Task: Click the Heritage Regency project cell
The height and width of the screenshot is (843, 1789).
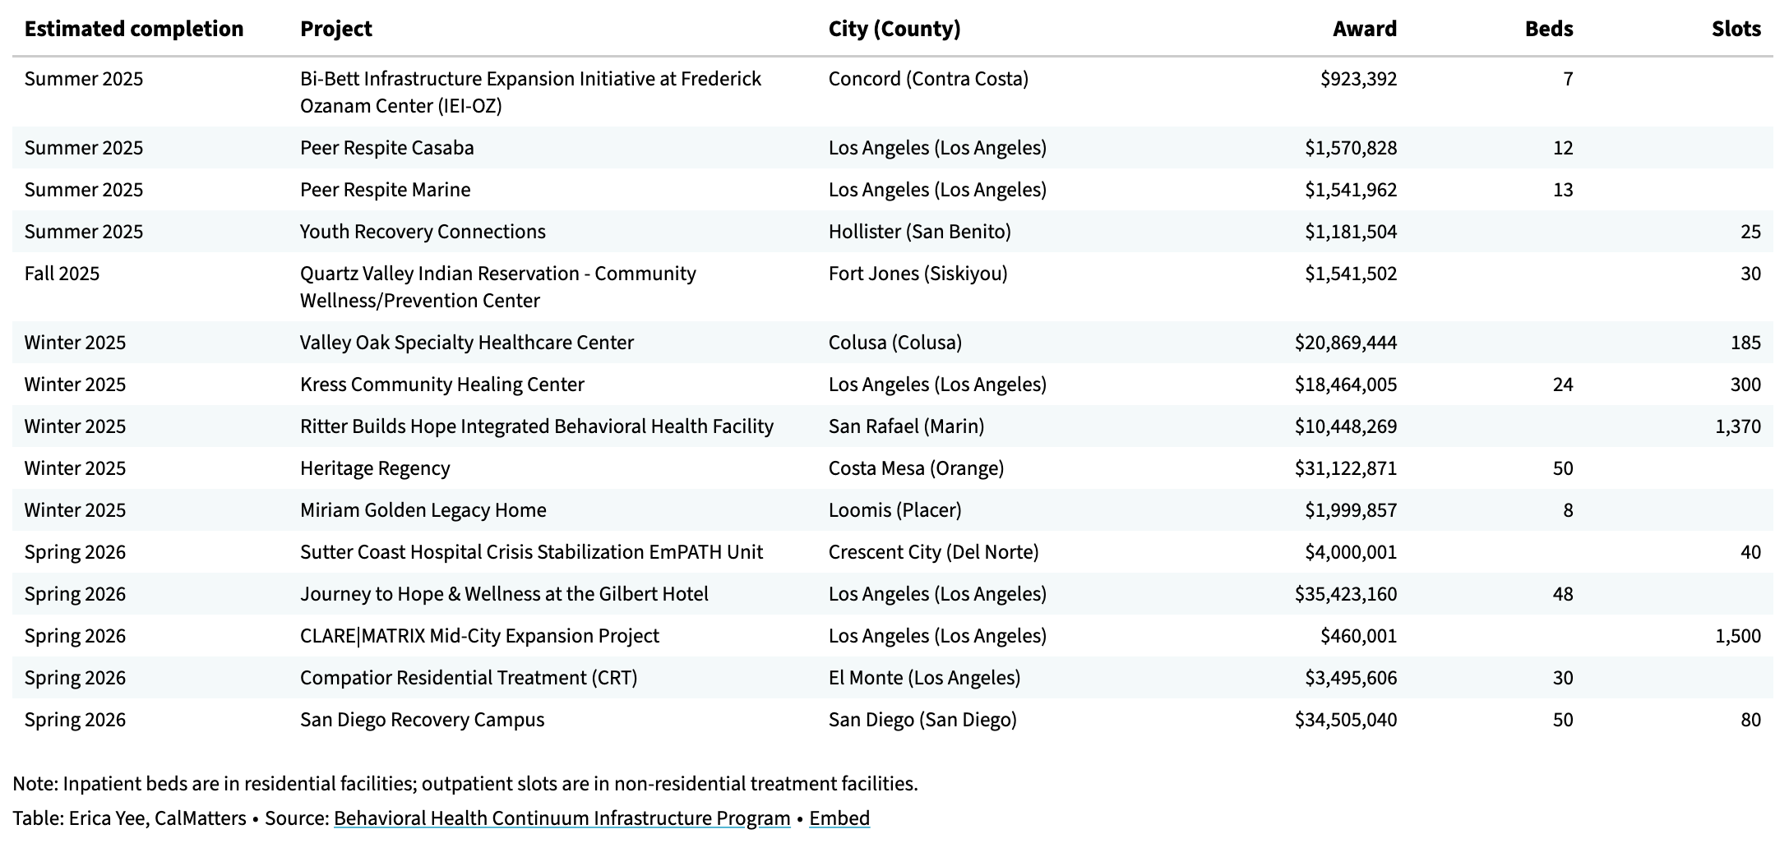Action: tap(375, 468)
